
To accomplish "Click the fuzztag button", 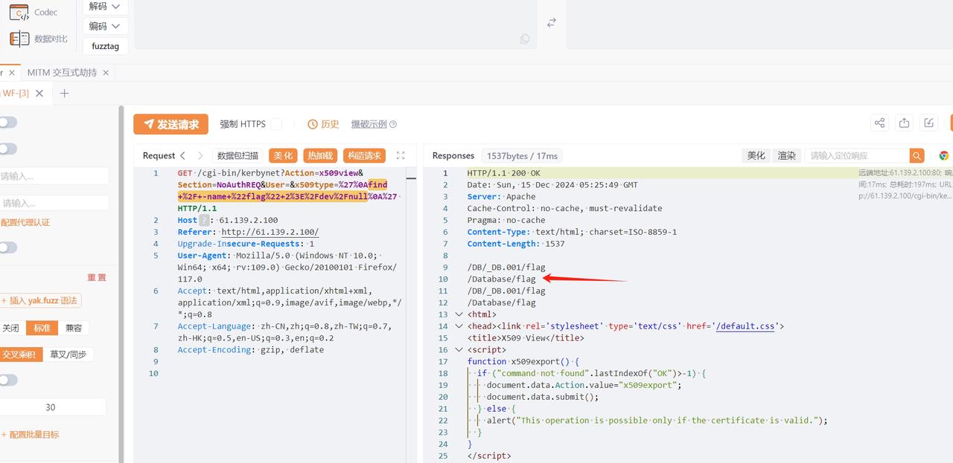I will point(105,46).
